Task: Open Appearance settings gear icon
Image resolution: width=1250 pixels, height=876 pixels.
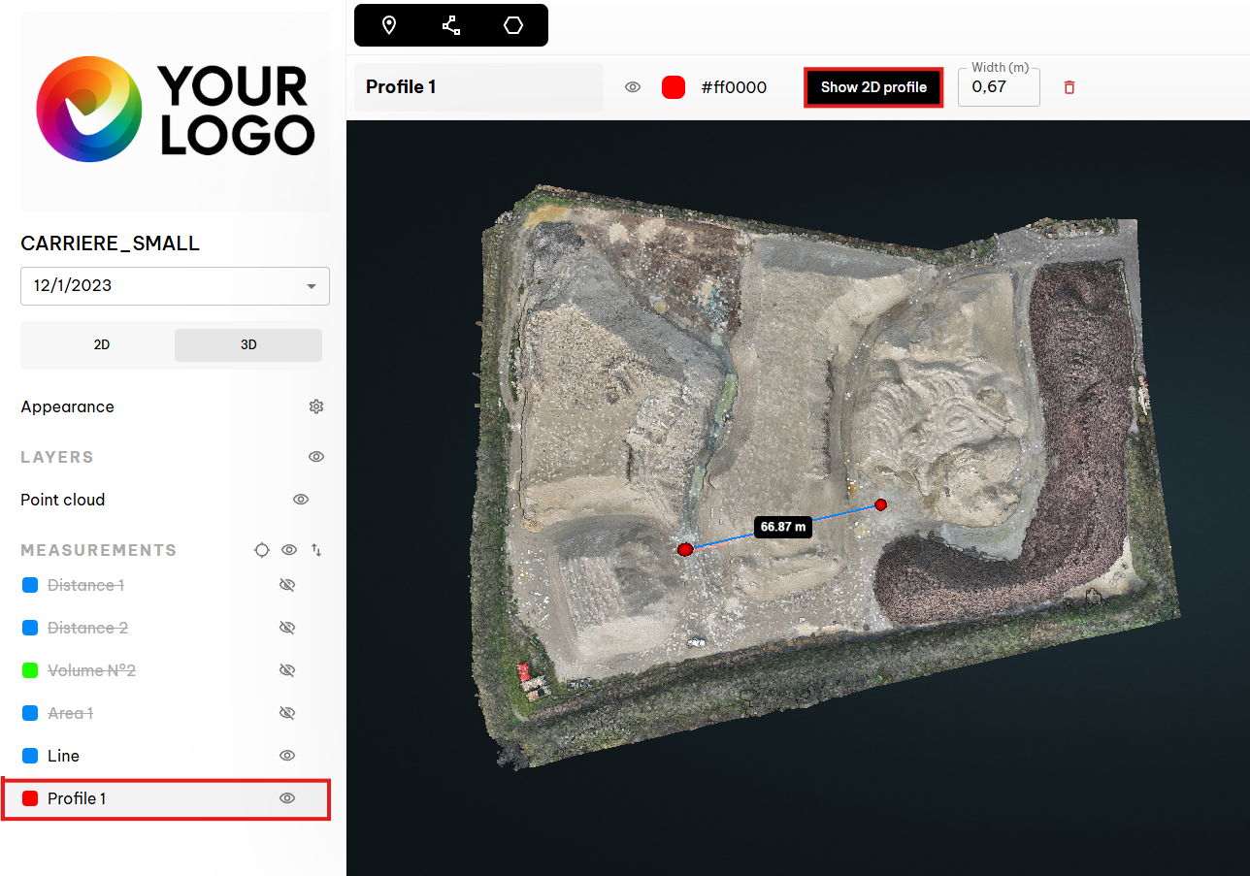Action: [315, 406]
